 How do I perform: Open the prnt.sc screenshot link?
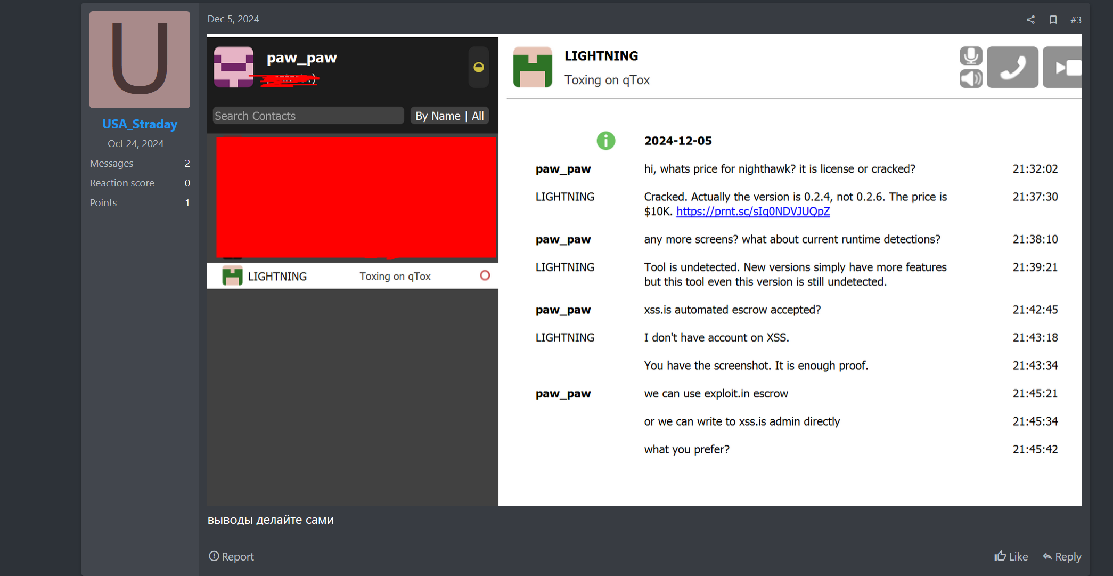[752, 212]
